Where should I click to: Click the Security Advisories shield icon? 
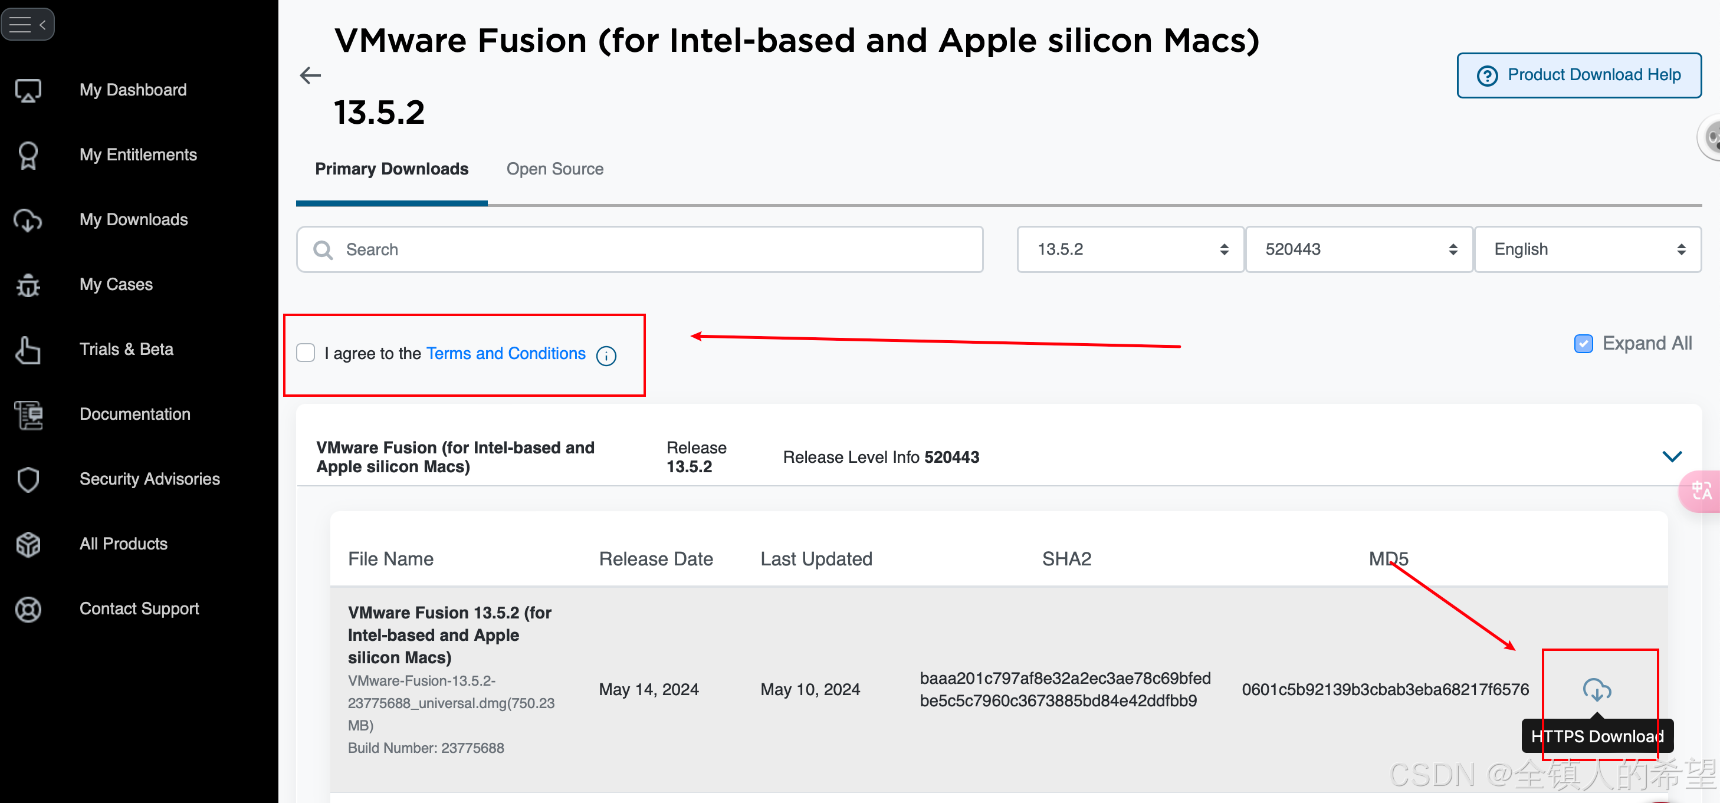28,479
